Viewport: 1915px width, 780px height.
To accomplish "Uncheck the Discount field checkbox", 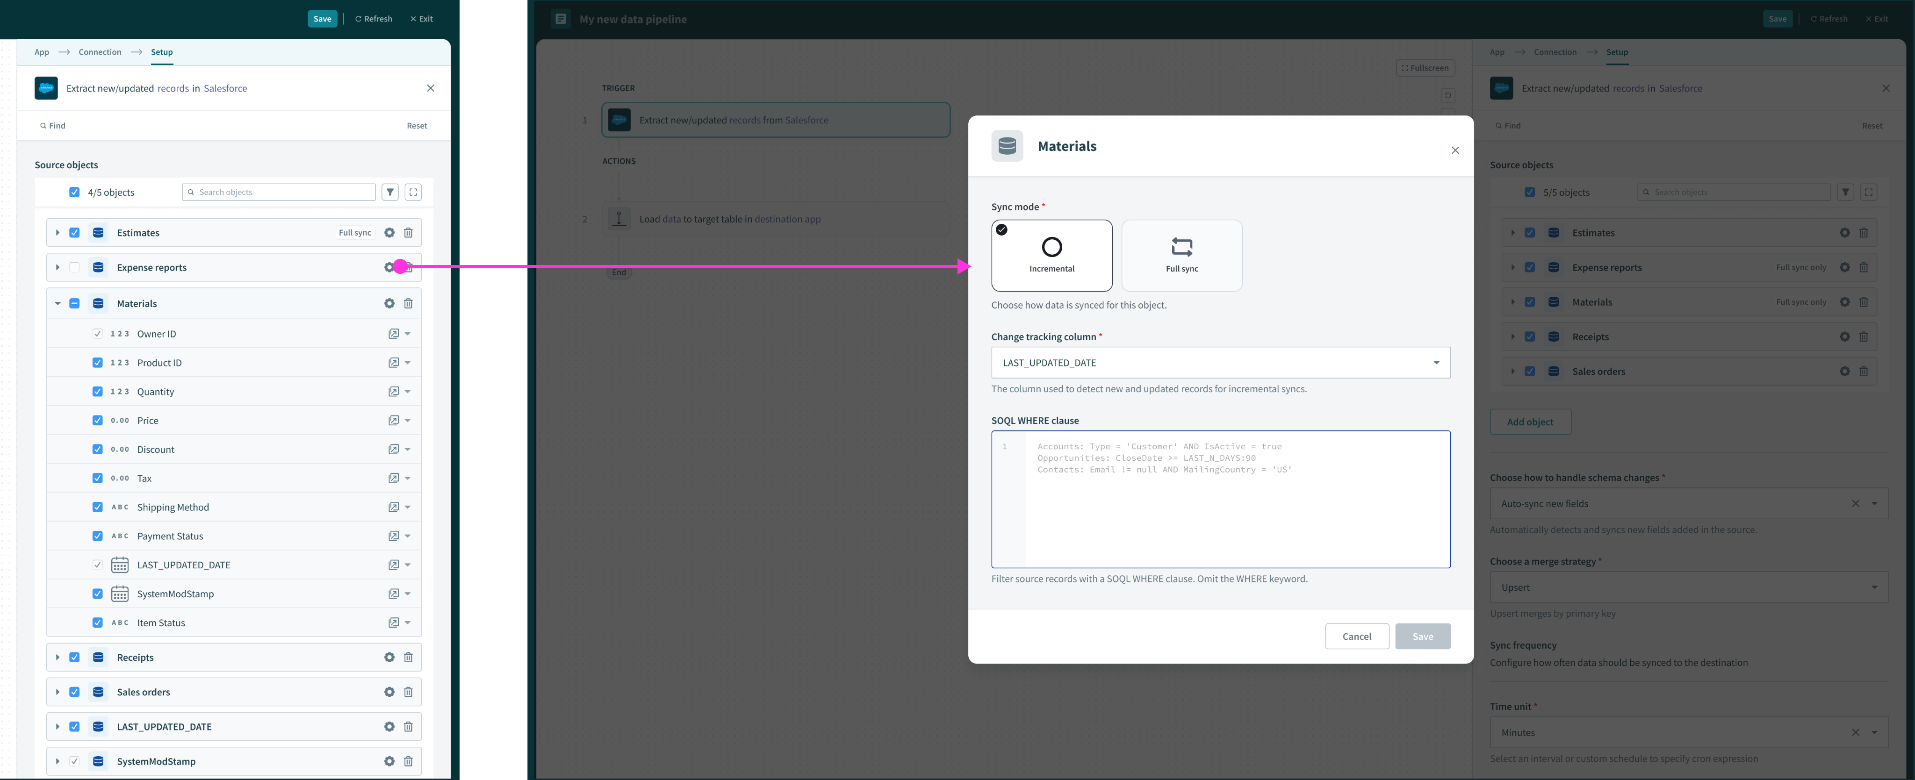I will pos(97,450).
